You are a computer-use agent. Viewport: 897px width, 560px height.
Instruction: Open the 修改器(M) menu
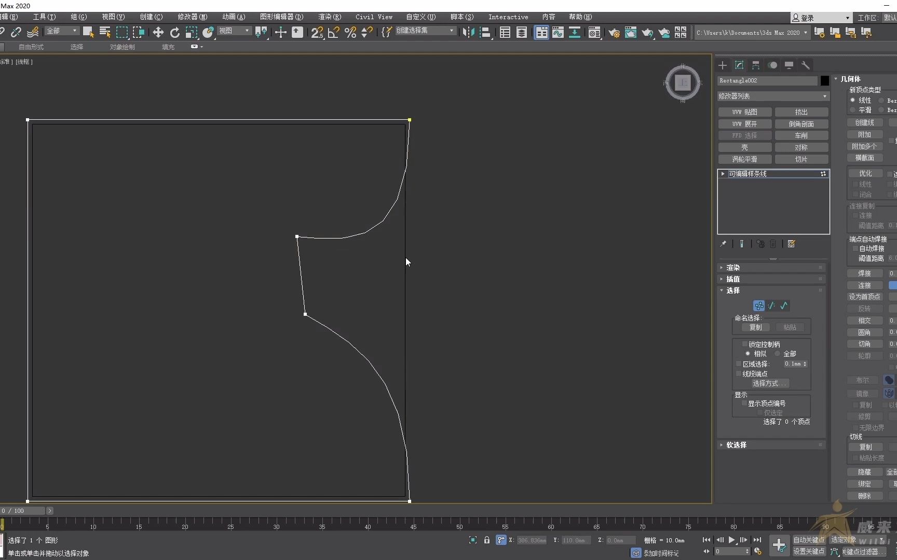[x=193, y=17]
